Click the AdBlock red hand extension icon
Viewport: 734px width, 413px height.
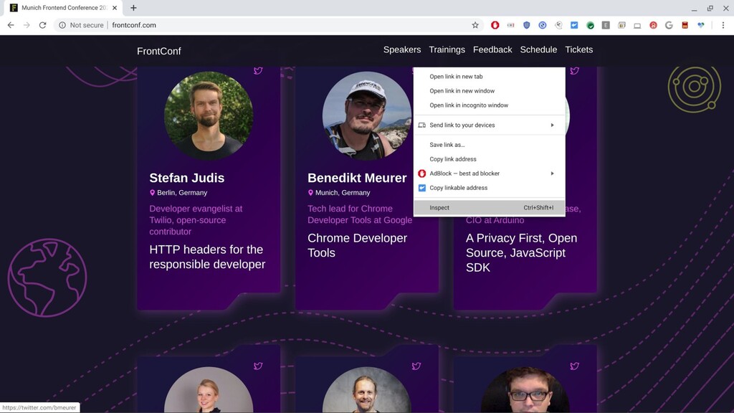[495, 25]
